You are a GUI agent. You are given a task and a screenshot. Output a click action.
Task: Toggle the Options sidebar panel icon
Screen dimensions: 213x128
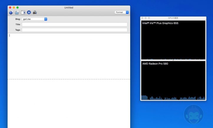pyautogui.click(x=23, y=12)
